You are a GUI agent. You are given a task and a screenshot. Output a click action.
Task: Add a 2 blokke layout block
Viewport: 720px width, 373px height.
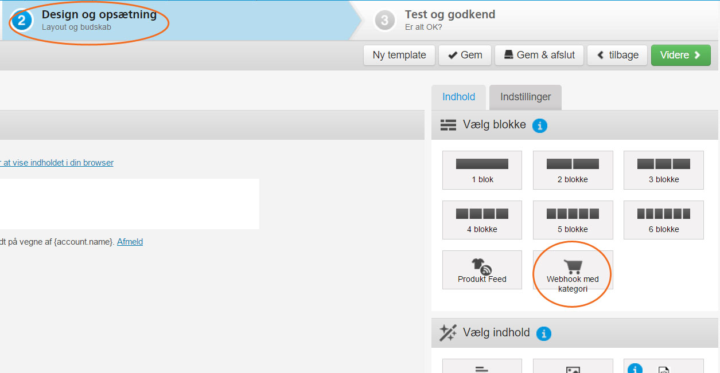(573, 170)
